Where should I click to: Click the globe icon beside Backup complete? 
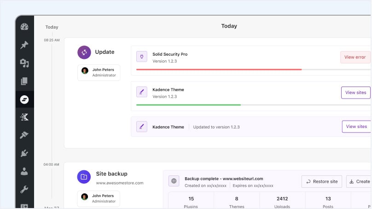click(174, 181)
